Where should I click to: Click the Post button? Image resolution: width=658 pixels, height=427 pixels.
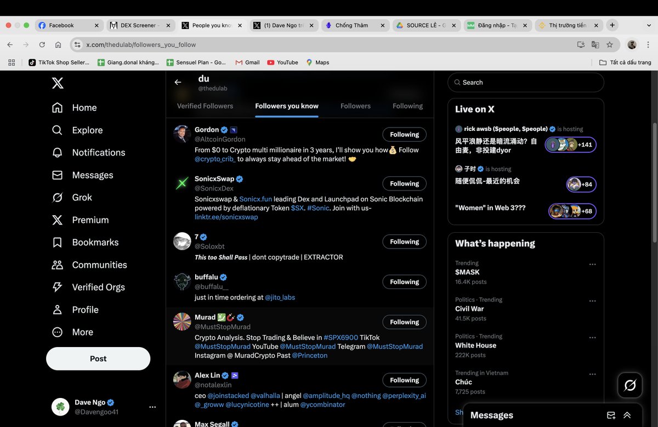point(98,359)
